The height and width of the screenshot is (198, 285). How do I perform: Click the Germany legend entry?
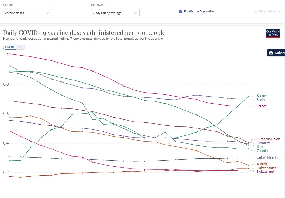point(263,143)
